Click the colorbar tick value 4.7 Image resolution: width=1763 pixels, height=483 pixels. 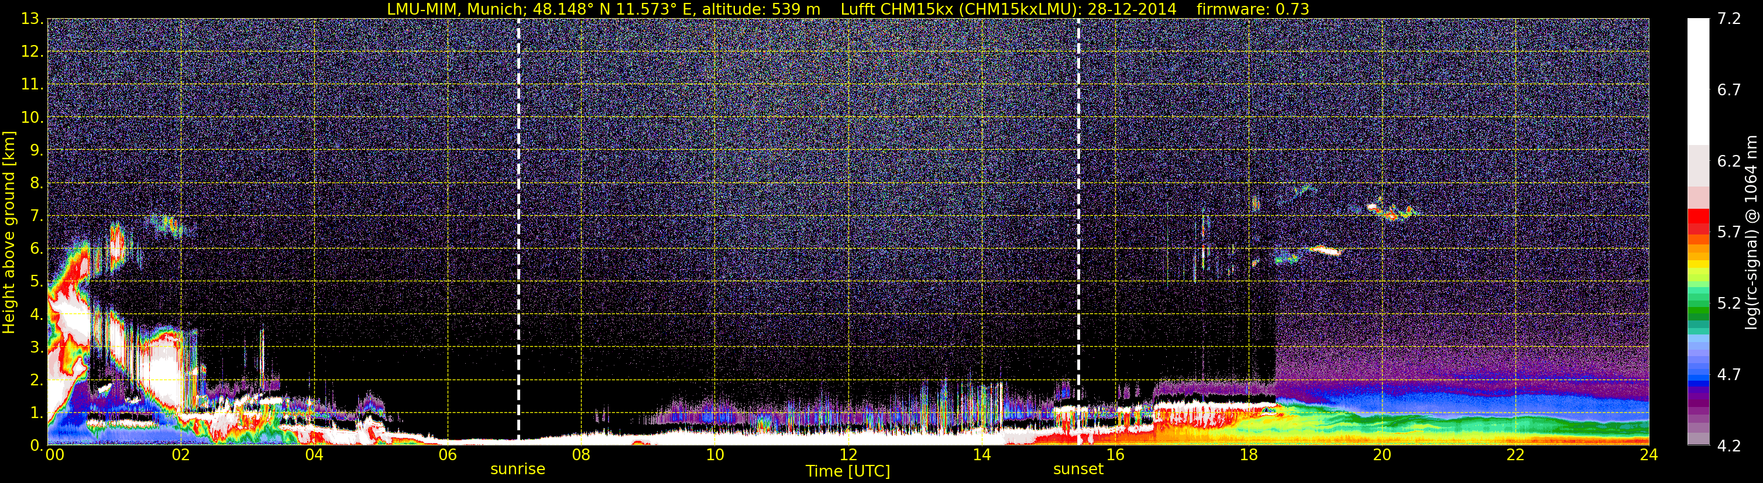tap(1729, 374)
